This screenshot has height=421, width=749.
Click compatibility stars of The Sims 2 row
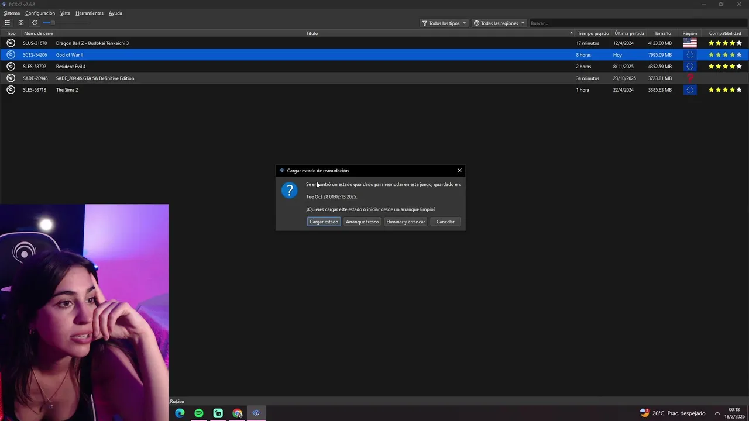pyautogui.click(x=725, y=90)
